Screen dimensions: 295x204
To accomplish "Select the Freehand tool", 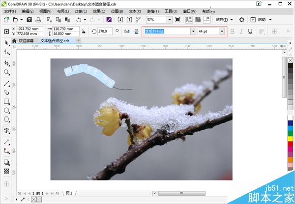I will click(x=6, y=84).
